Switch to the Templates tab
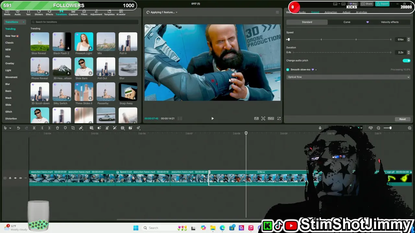The width and height of the screenshot is (415, 233). pos(109,13)
